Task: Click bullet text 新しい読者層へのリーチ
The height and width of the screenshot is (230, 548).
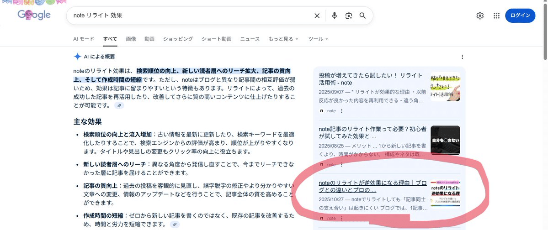Action: [x=115, y=164]
